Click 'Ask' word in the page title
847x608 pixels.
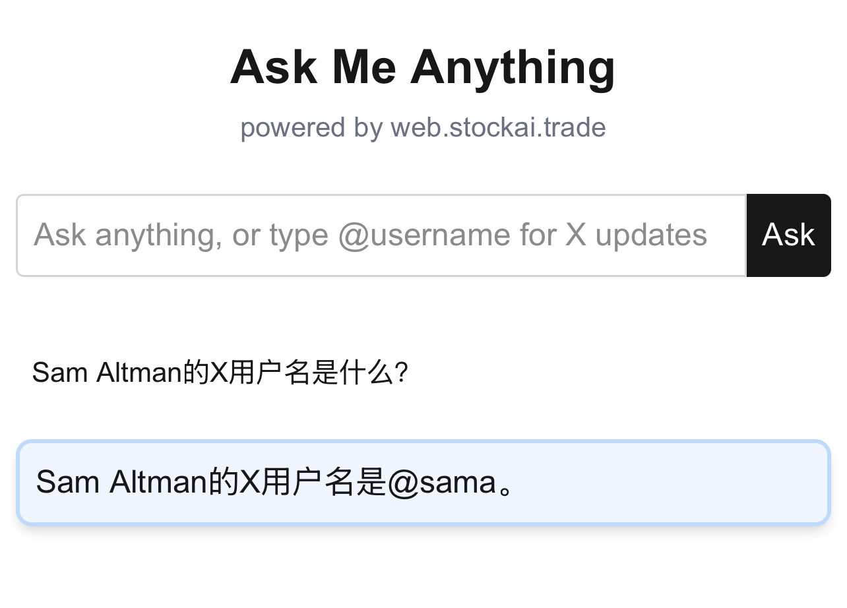click(274, 67)
